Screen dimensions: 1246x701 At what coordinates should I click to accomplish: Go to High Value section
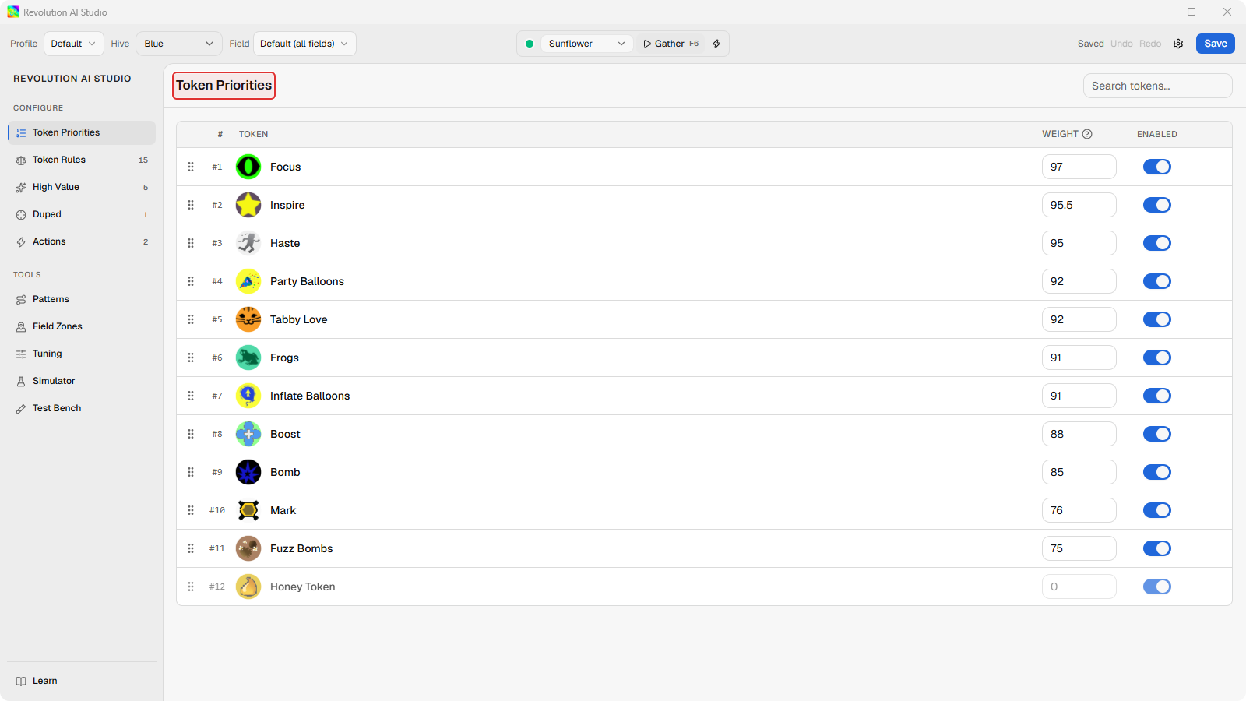pyautogui.click(x=82, y=187)
